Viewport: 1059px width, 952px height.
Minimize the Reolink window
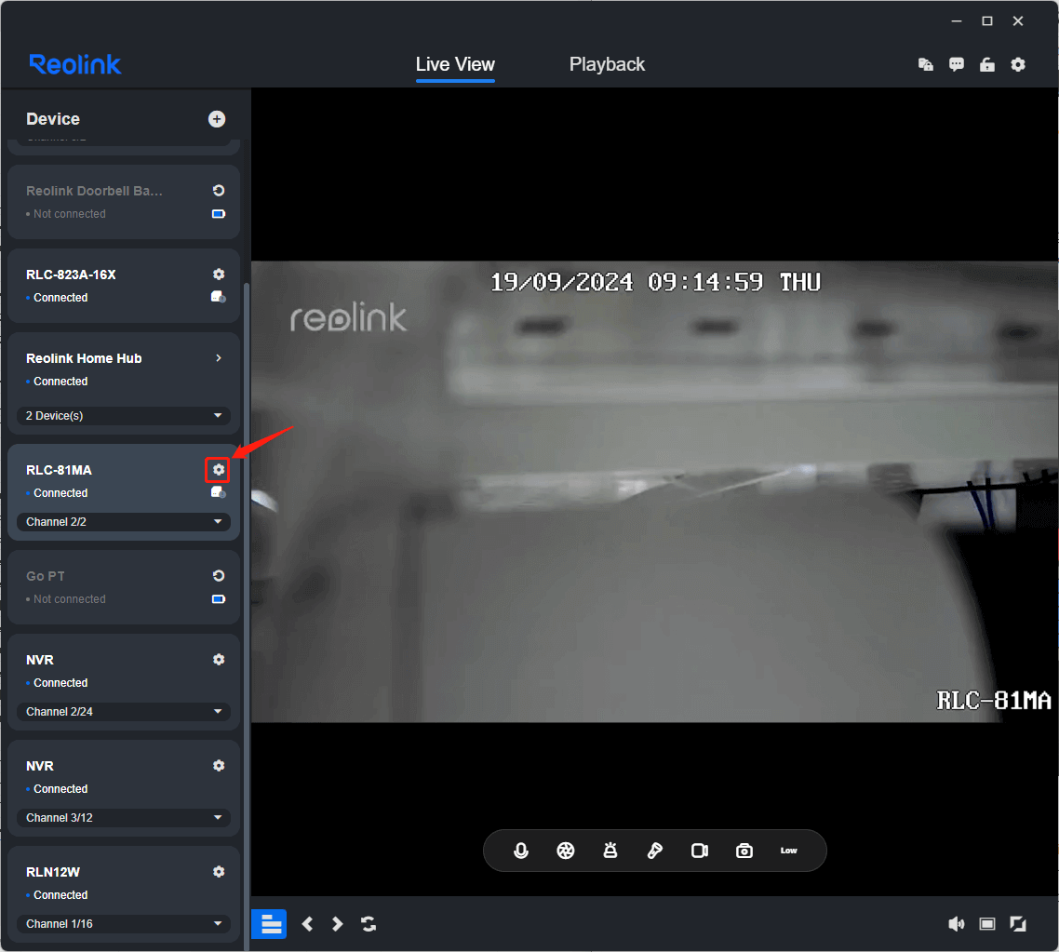pyautogui.click(x=957, y=21)
